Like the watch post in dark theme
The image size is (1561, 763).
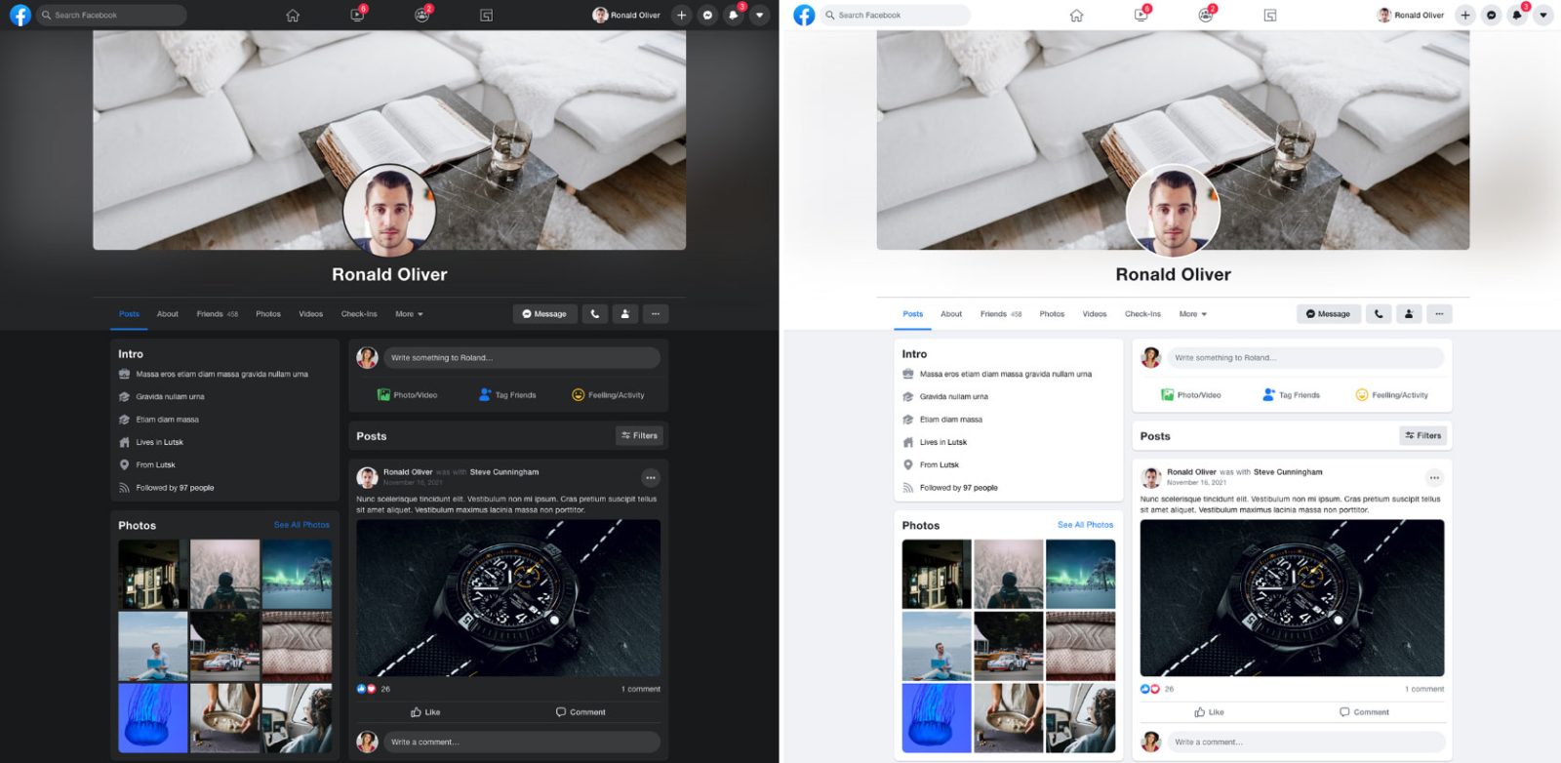coord(425,712)
